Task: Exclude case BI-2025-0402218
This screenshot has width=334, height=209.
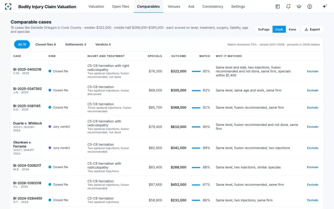Action: click(312, 71)
